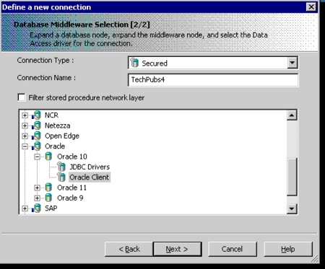The image size is (325, 269).
Task: Click the Open Edge database icon
Action: pyautogui.click(x=36, y=136)
